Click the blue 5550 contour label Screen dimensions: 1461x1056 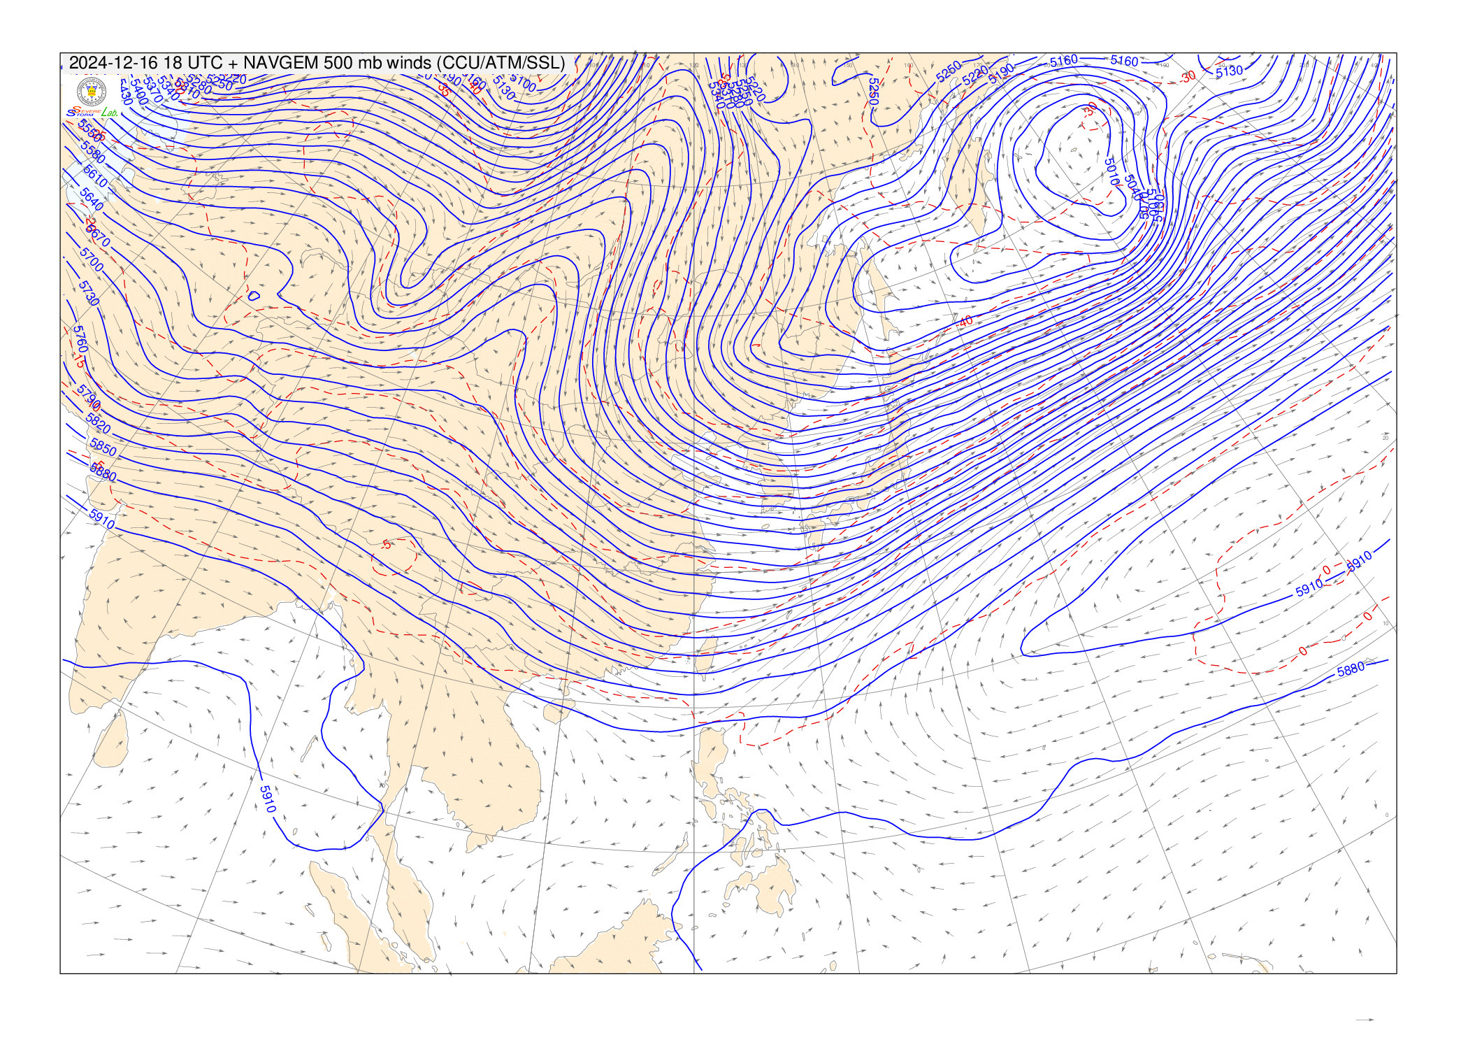(x=90, y=131)
